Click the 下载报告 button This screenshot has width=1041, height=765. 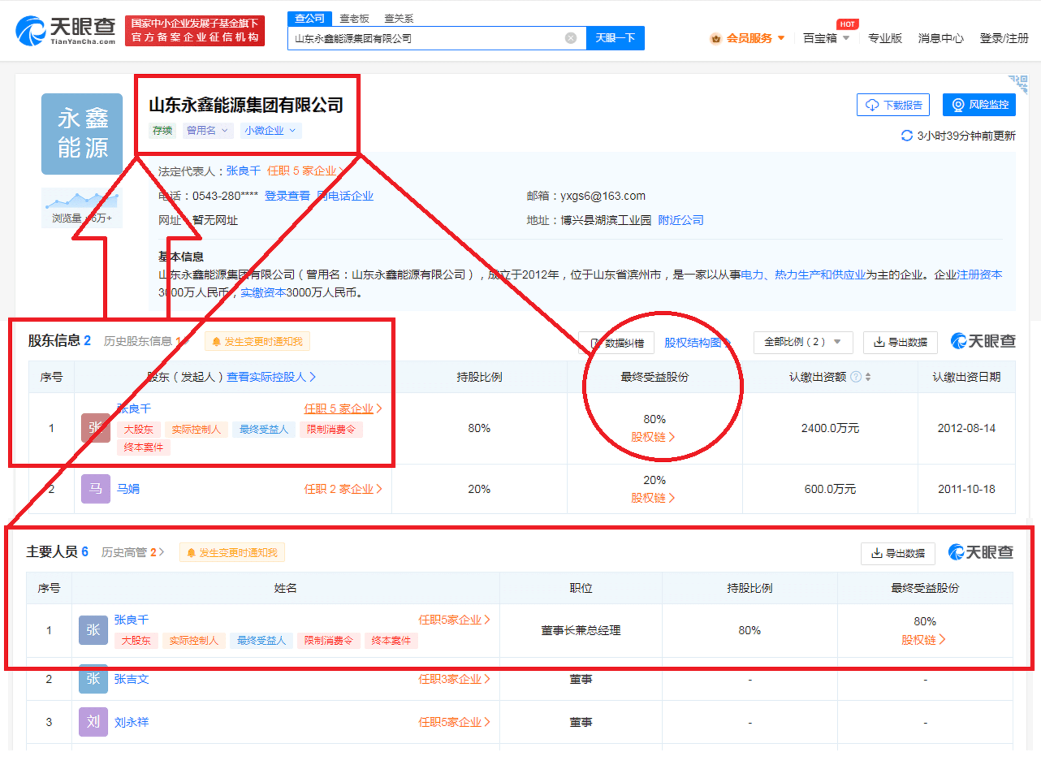[x=893, y=105]
